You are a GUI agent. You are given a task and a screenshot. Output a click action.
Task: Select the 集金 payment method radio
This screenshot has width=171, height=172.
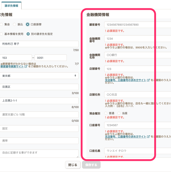pos(2,24)
